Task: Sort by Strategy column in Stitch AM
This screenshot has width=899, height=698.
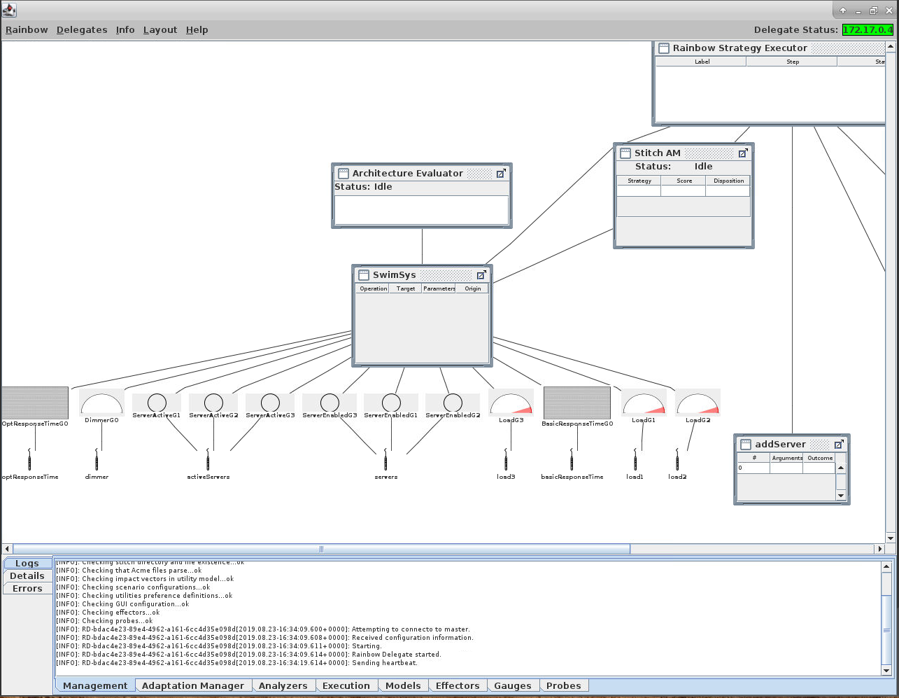Action: [x=639, y=181]
